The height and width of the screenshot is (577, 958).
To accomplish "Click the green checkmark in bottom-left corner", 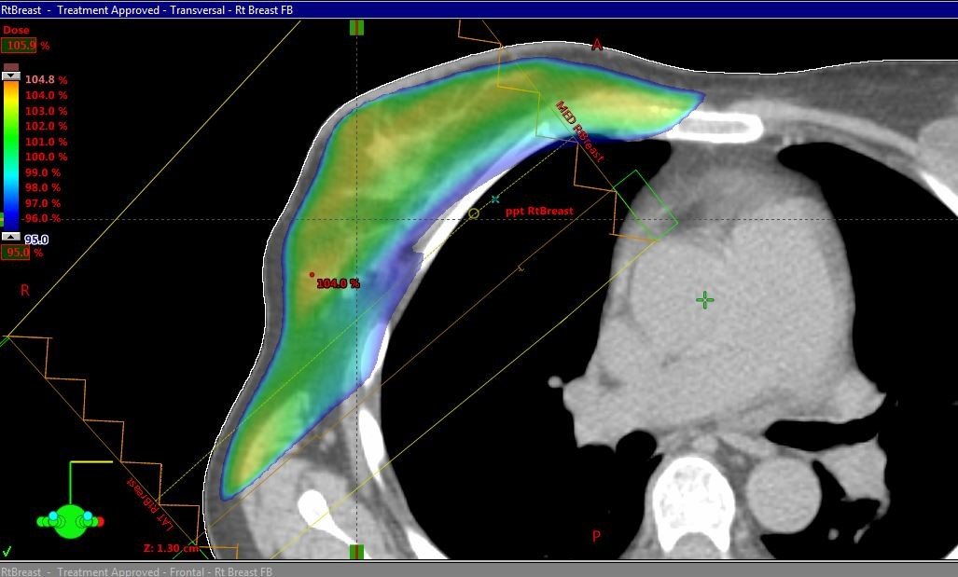I will tap(7, 551).
